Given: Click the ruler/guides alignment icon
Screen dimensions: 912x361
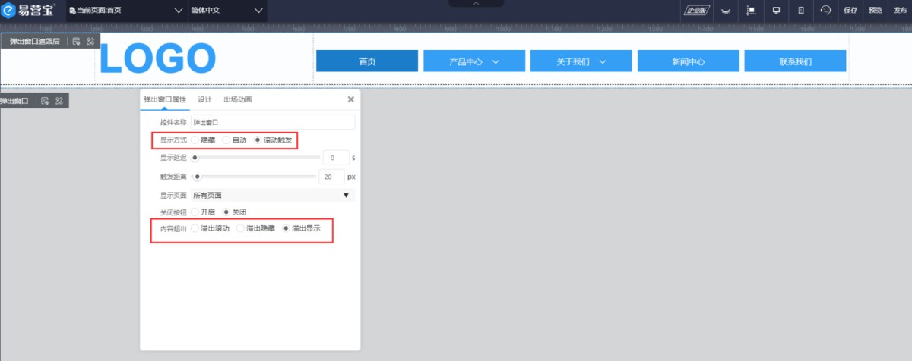Looking at the screenshot, I should (751, 11).
